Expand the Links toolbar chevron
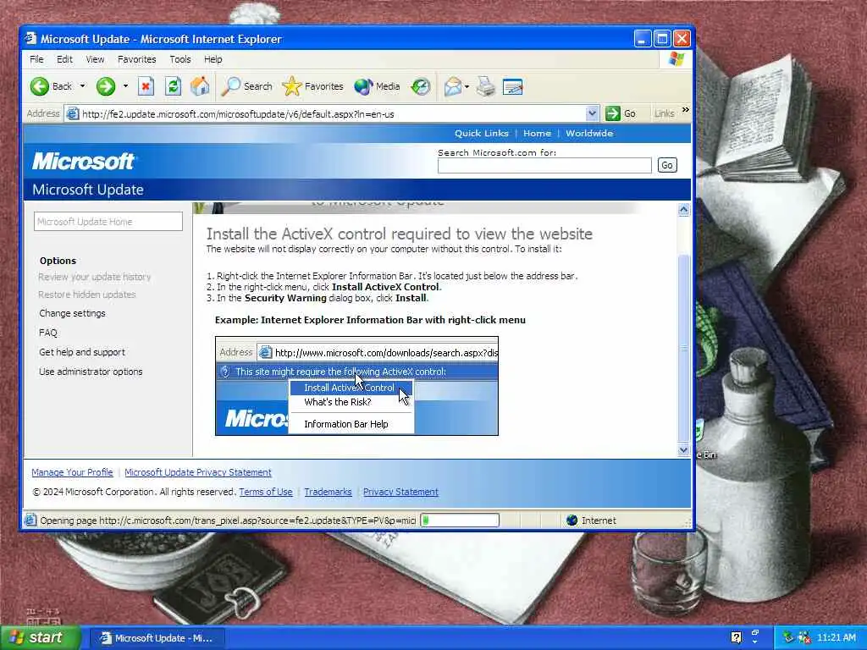Screen dimensions: 867x650 pos(686,110)
